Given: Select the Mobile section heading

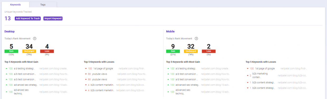Looking at the screenshot, I should [x=170, y=31].
